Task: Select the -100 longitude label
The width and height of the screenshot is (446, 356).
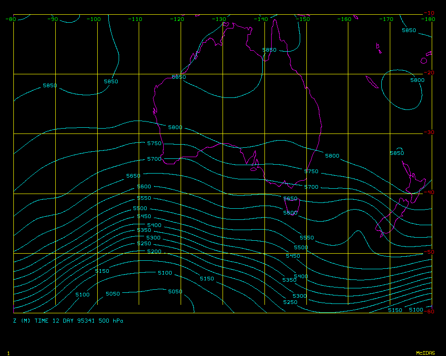Action: tap(94, 19)
